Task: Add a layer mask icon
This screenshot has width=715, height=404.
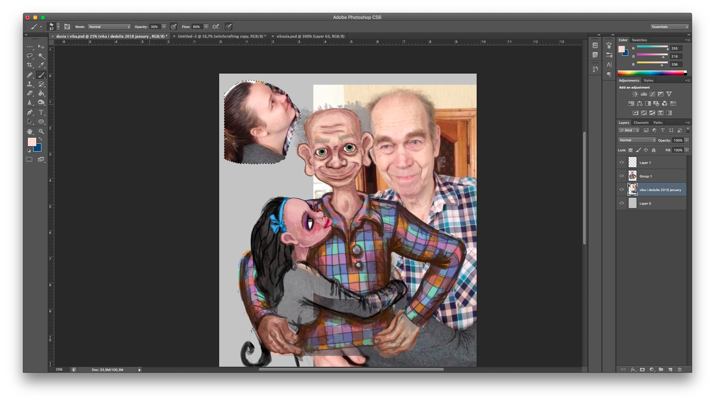Action: point(642,369)
